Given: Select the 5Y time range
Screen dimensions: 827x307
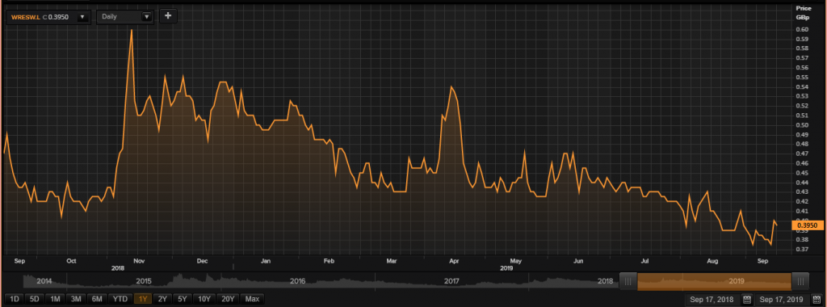Looking at the screenshot, I should coord(182,299).
